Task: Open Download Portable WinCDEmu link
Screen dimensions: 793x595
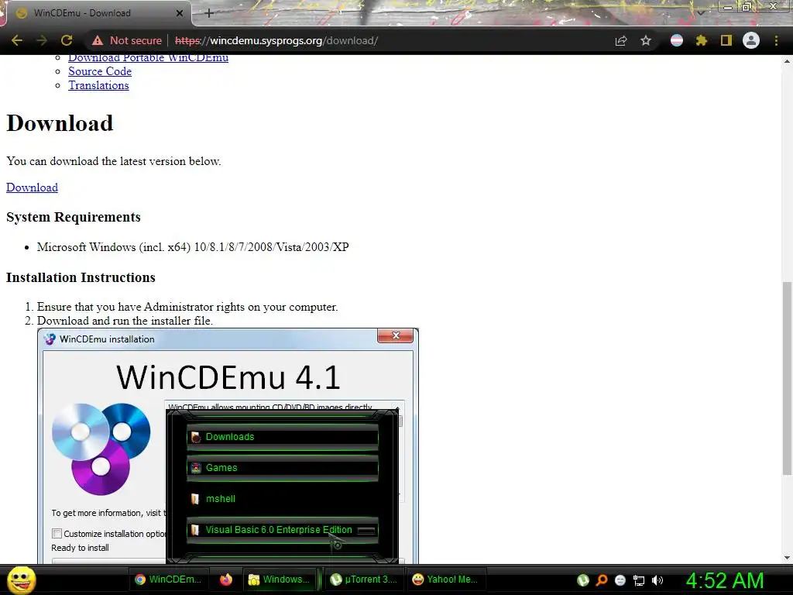Action: click(148, 57)
